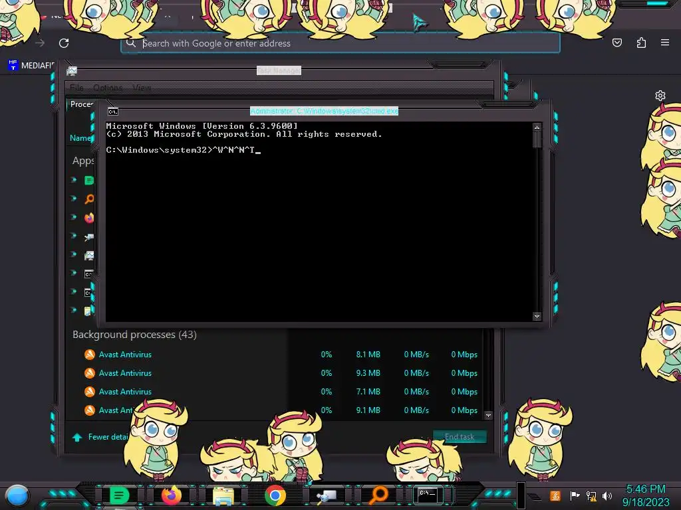Expand the monitor-icon Task Manager app row
The width and height of the screenshot is (681, 510).
(74, 254)
